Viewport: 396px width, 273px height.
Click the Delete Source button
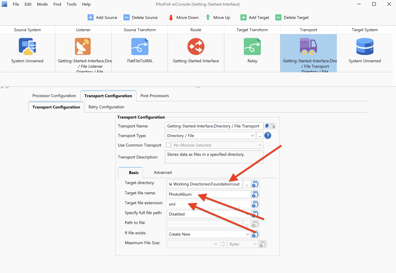[140, 18]
